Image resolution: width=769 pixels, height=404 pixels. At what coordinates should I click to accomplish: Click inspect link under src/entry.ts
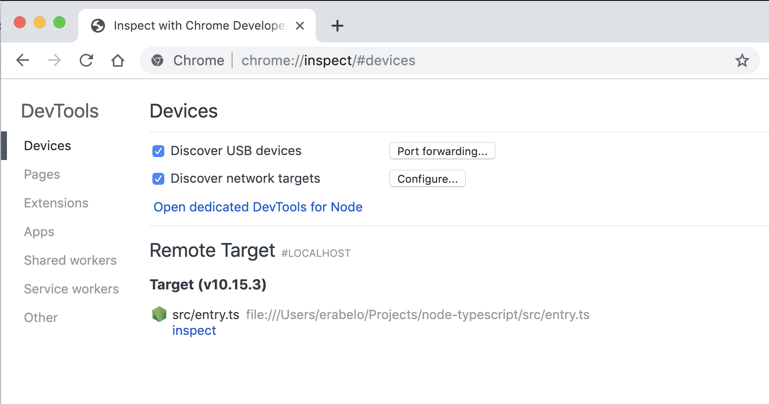point(194,330)
